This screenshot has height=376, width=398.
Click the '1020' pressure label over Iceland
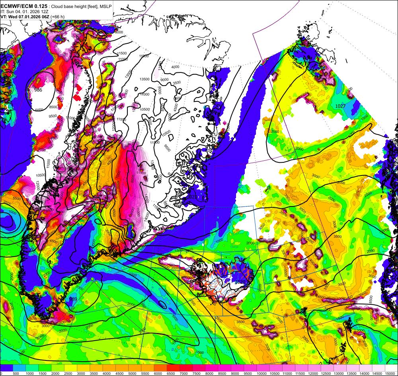pos(240,282)
